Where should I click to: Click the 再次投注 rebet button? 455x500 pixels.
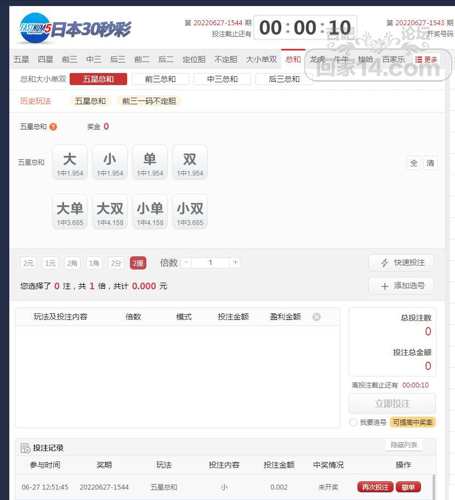pyautogui.click(x=376, y=487)
